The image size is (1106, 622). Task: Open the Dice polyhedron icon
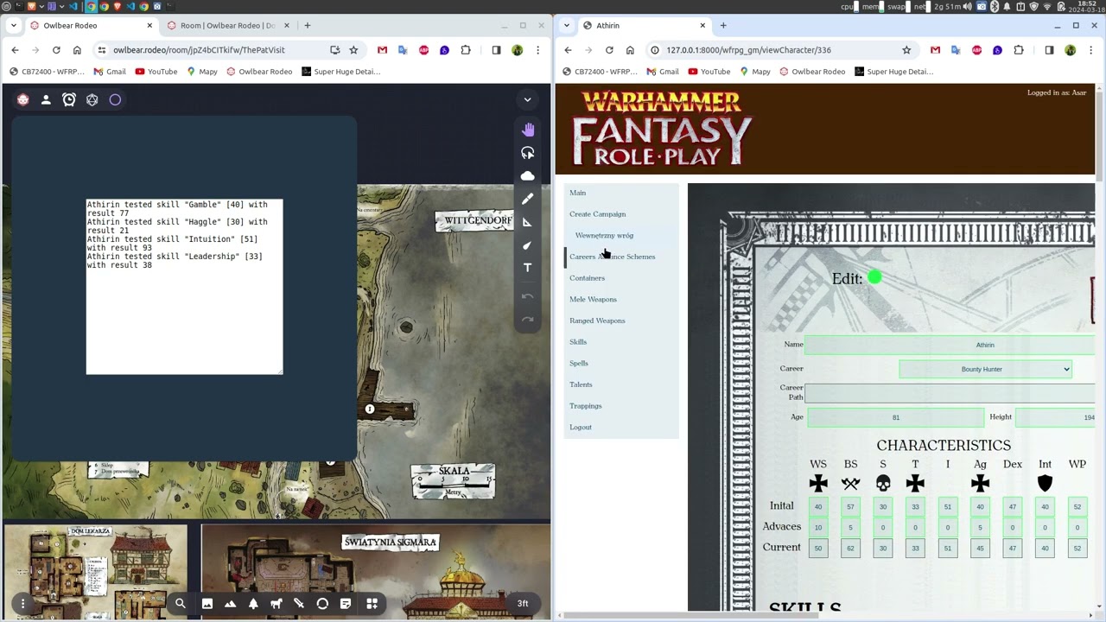pyautogui.click(x=92, y=99)
